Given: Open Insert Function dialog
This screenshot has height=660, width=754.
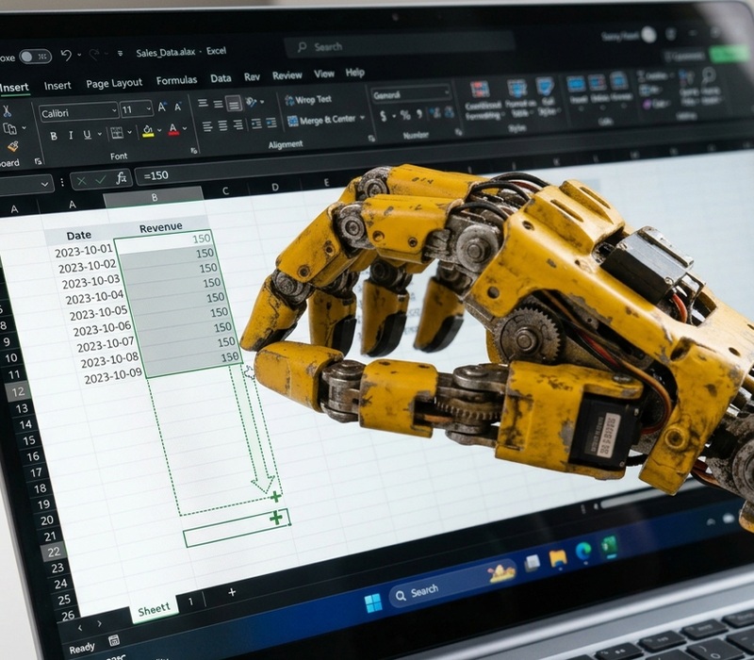Looking at the screenshot, I should [122, 178].
